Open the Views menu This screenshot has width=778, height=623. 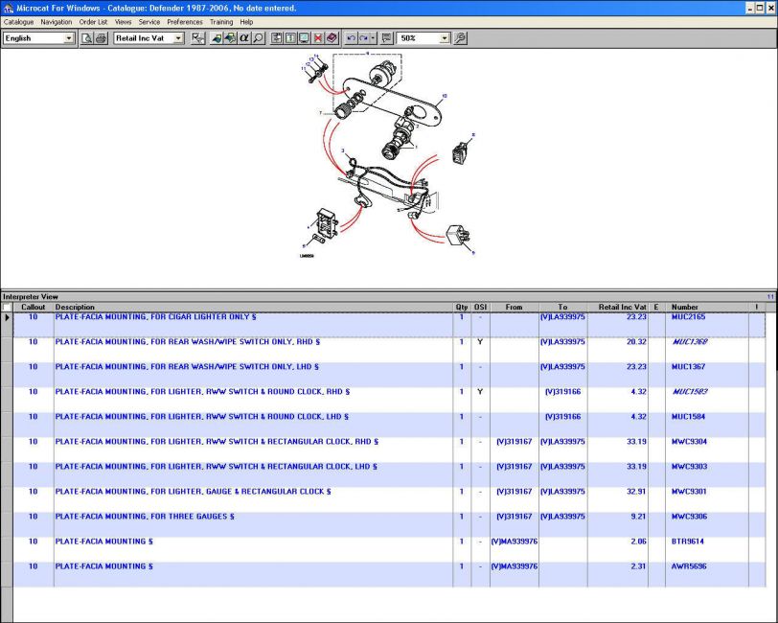pyautogui.click(x=123, y=22)
